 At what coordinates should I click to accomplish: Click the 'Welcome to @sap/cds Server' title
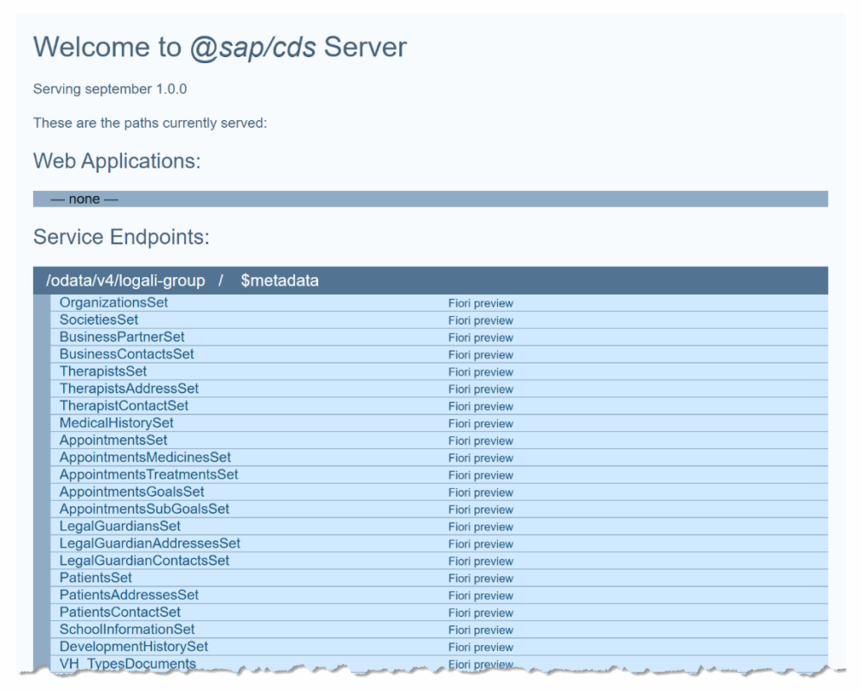(x=220, y=48)
